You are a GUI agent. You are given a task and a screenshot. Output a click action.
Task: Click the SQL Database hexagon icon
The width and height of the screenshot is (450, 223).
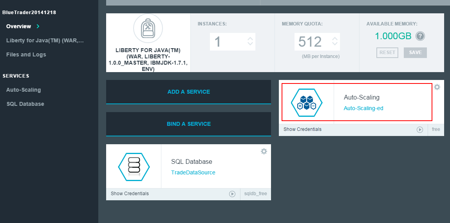[134, 167]
